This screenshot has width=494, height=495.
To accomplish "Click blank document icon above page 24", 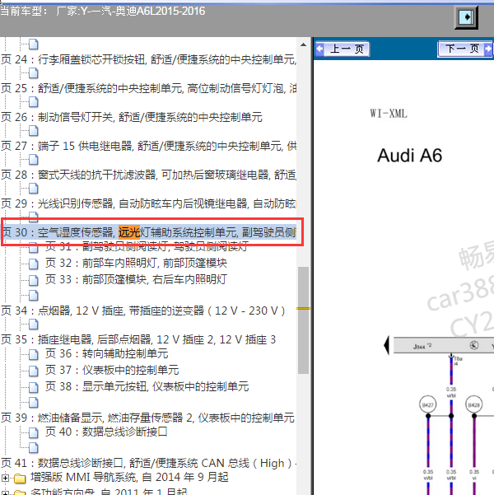I will [33, 44].
